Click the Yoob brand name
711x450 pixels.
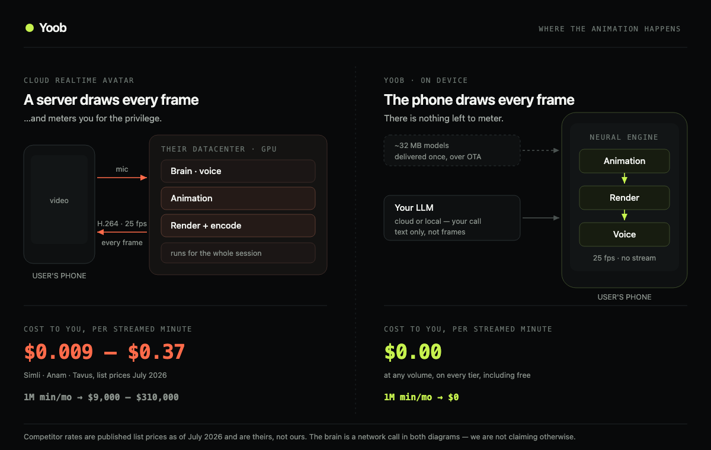pos(53,28)
